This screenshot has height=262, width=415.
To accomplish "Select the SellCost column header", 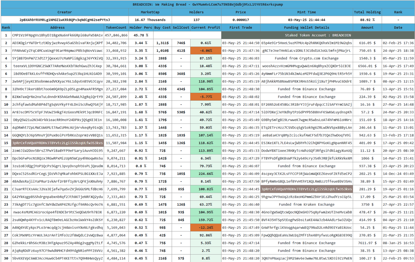I will point(181,28).
